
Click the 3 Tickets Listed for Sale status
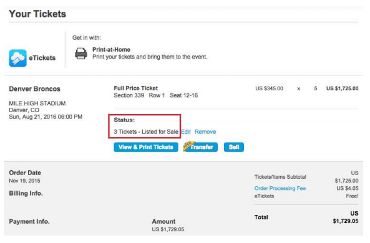tap(146, 131)
